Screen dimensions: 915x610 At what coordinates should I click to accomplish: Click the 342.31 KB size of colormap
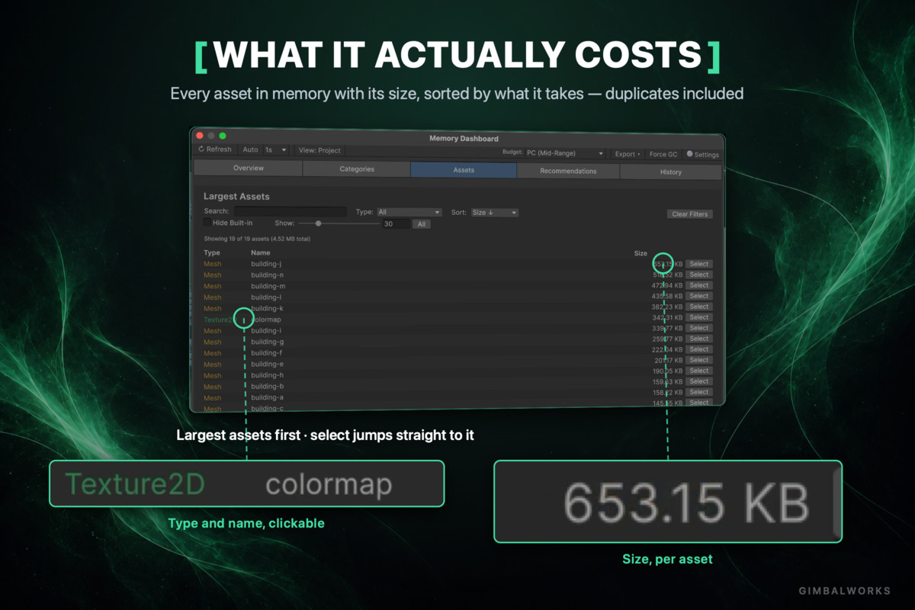coord(667,317)
